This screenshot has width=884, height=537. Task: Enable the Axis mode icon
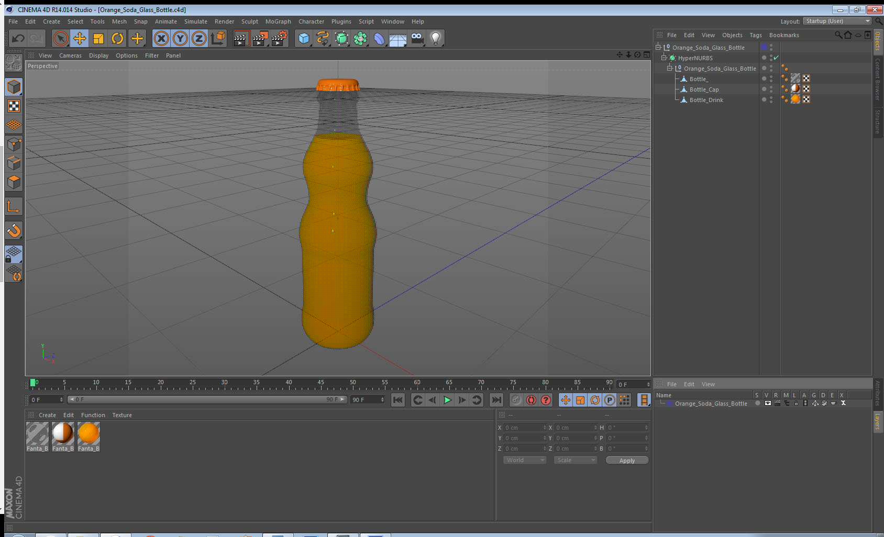[x=14, y=207]
